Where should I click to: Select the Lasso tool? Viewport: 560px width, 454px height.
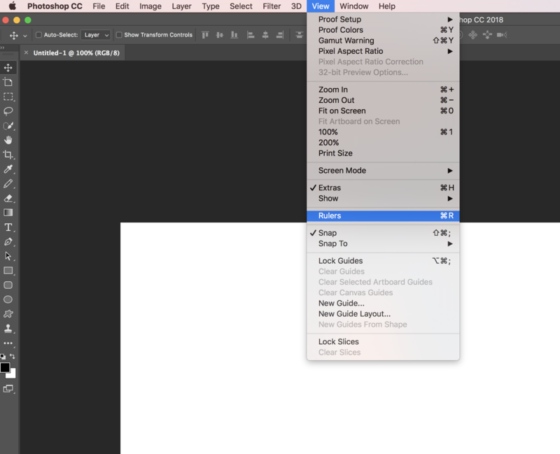8,111
